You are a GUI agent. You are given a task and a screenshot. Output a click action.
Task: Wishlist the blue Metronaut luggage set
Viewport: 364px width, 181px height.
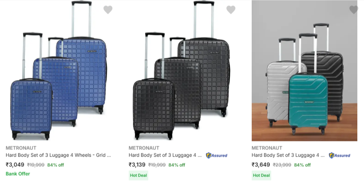108,9
